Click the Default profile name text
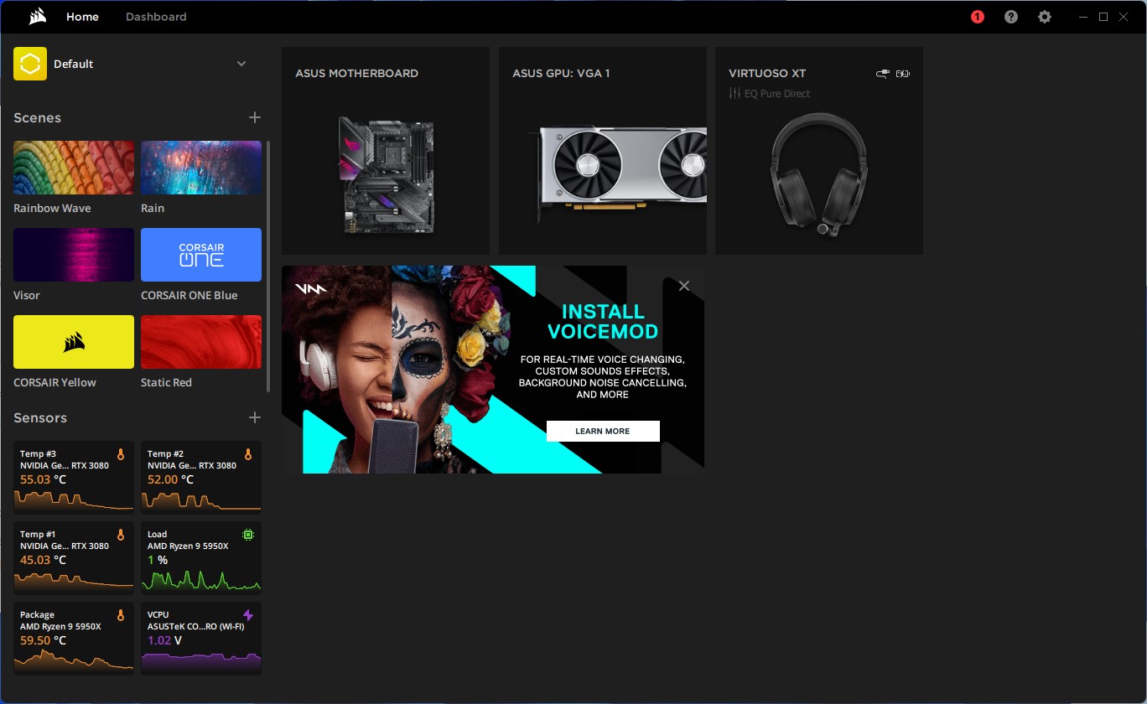This screenshot has height=704, width=1147. pyautogui.click(x=74, y=64)
